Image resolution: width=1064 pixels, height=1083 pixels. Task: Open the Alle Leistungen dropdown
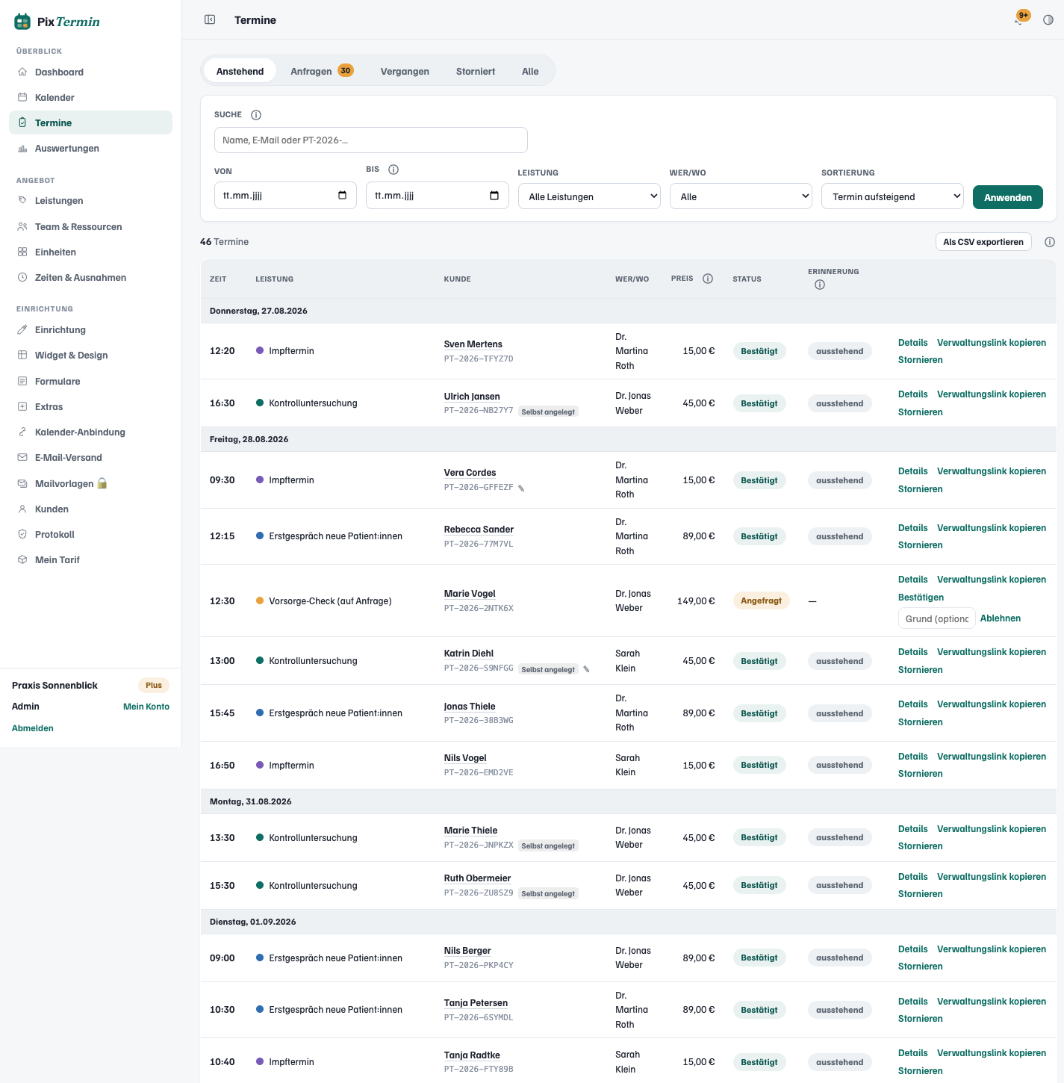click(589, 196)
